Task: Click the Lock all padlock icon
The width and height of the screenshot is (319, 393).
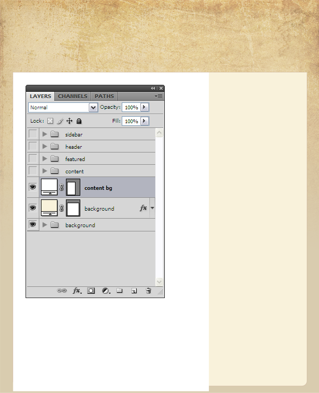Action: click(x=79, y=121)
